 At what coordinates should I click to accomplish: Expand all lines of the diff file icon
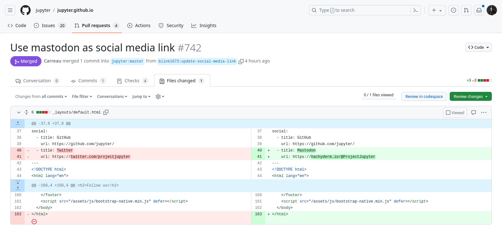[26, 112]
